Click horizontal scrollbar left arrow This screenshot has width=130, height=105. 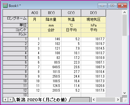94,99
